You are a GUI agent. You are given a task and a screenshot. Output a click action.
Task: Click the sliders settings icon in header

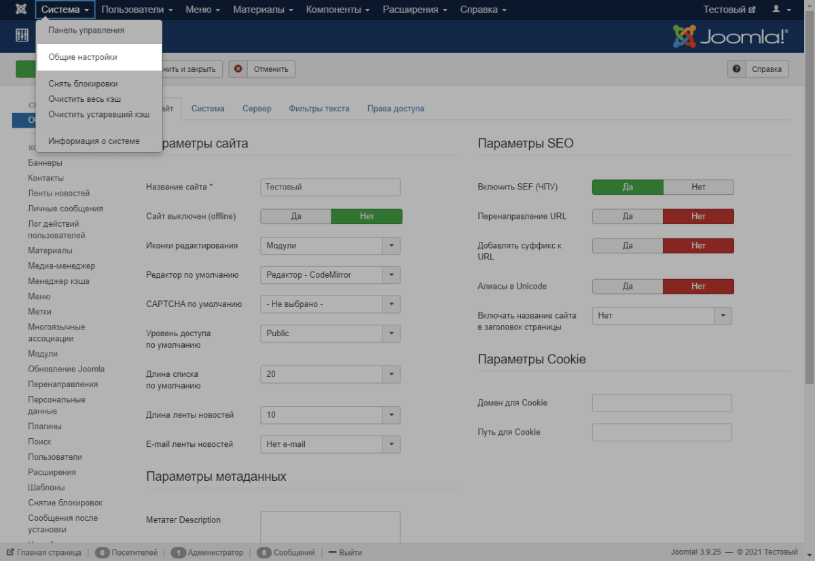pos(21,36)
